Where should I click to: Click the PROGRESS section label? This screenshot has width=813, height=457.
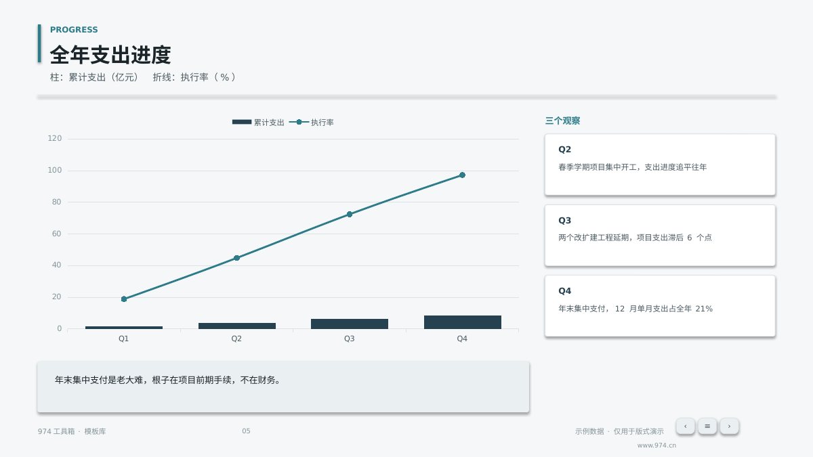pos(74,30)
